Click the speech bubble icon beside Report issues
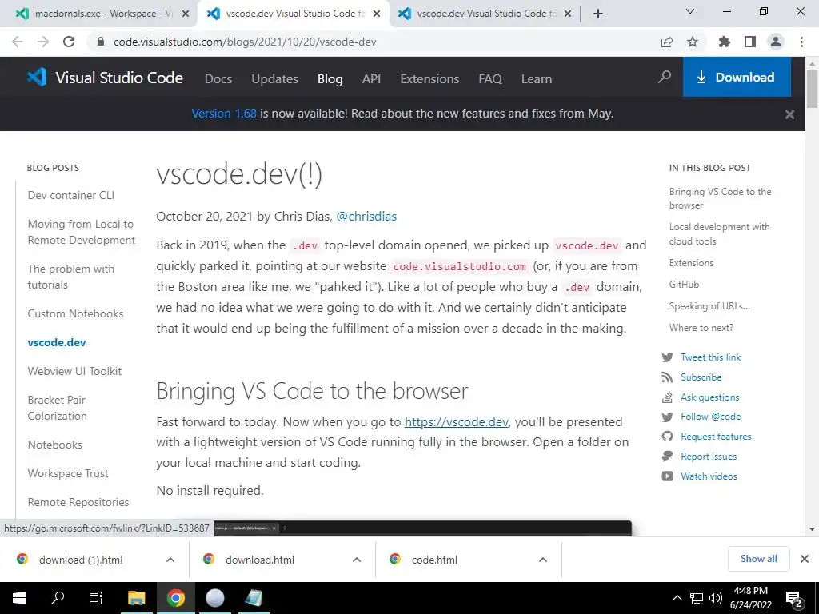Image resolution: width=819 pixels, height=614 pixels. coord(667,457)
